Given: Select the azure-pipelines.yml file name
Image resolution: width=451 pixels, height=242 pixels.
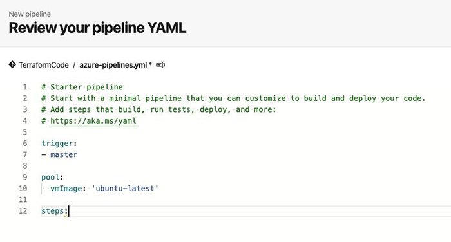Looking at the screenshot, I should [x=113, y=65].
